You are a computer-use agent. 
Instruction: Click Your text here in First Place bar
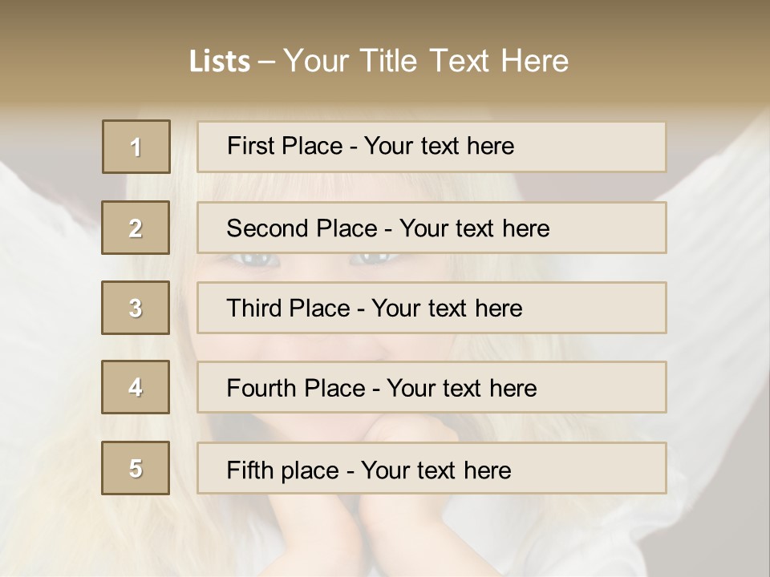439,146
